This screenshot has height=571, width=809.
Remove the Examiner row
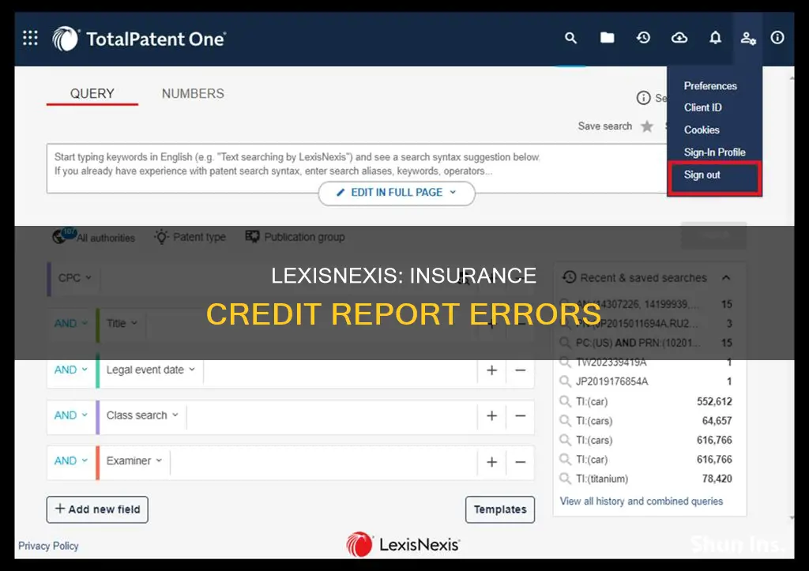[x=520, y=462]
